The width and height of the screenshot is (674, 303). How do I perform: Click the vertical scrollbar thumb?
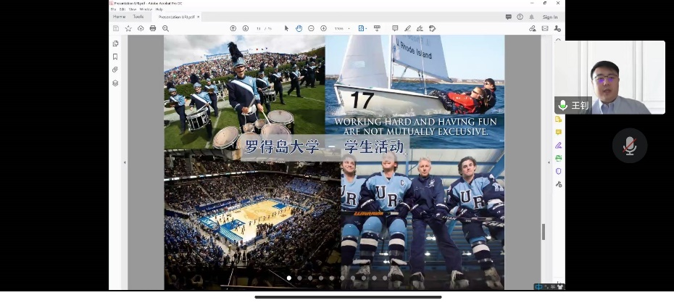[x=543, y=232]
